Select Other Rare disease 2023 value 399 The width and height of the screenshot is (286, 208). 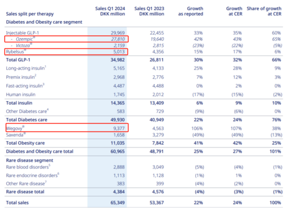[160, 183]
